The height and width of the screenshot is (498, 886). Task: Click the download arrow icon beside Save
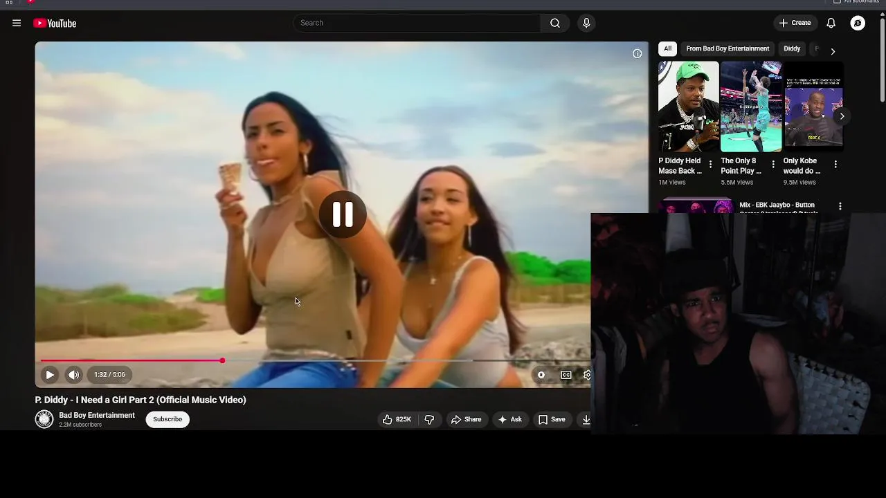point(586,419)
